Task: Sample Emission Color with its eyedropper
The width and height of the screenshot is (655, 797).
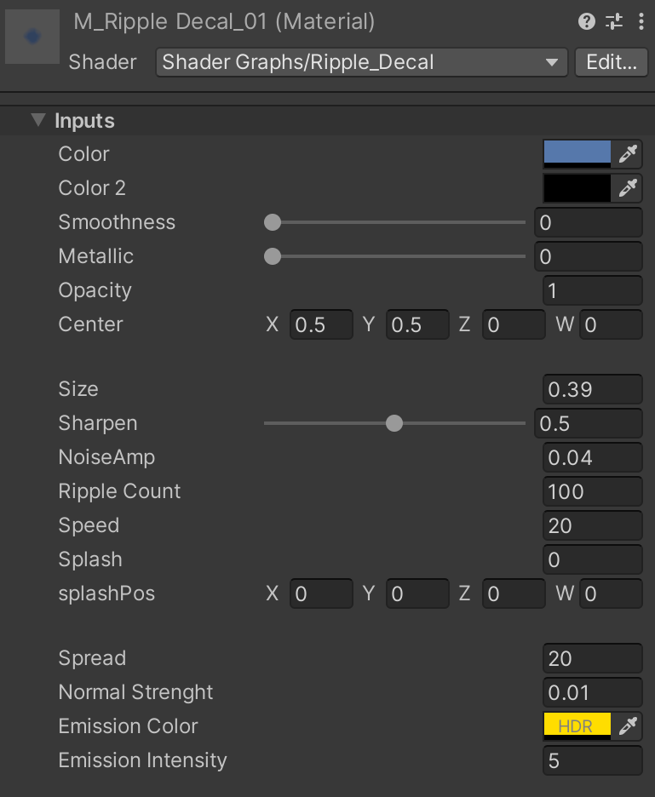Action: 628,725
